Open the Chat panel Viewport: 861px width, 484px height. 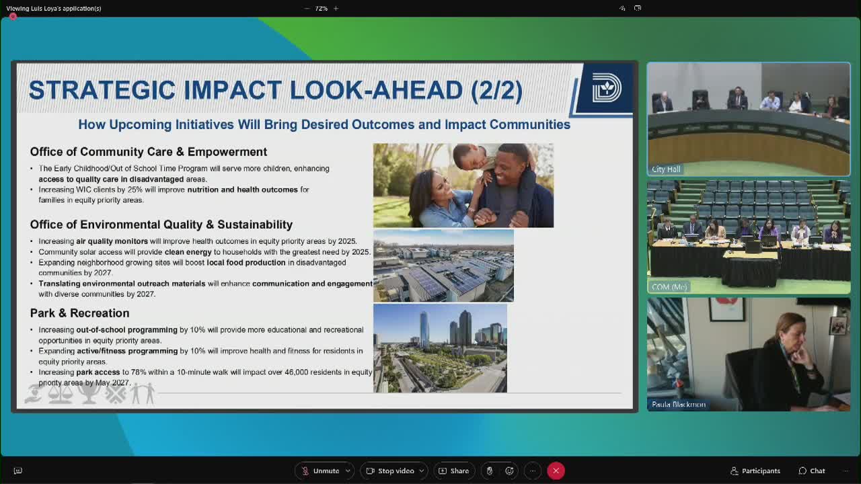[812, 471]
